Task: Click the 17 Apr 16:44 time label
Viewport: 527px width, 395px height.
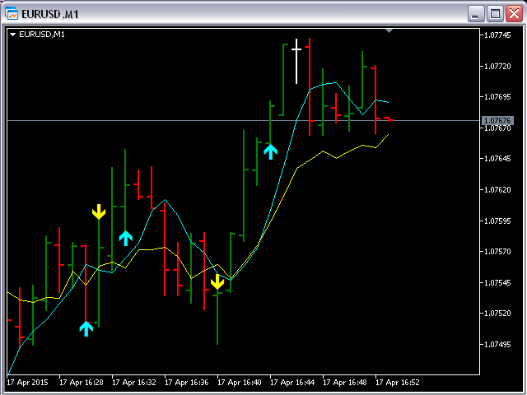Action: pyautogui.click(x=292, y=383)
